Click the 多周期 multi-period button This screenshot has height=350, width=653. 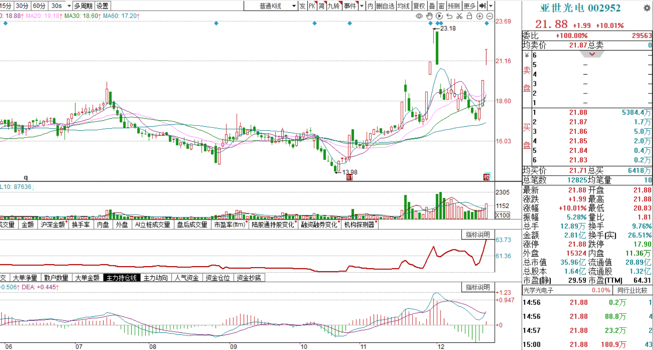83,6
